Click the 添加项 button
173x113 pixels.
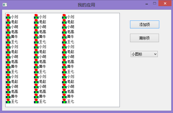pyautogui.click(x=145, y=24)
